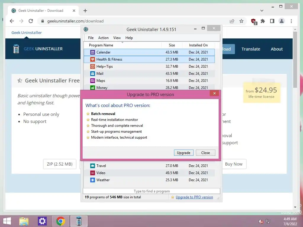Select the Weather row 25.3 MB size
Image resolution: width=303 pixels, height=227 pixels.
(x=172, y=180)
